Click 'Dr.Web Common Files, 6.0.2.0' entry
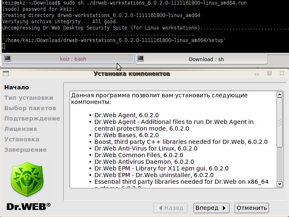Viewport: 289px width, 217px height. [x=139, y=155]
